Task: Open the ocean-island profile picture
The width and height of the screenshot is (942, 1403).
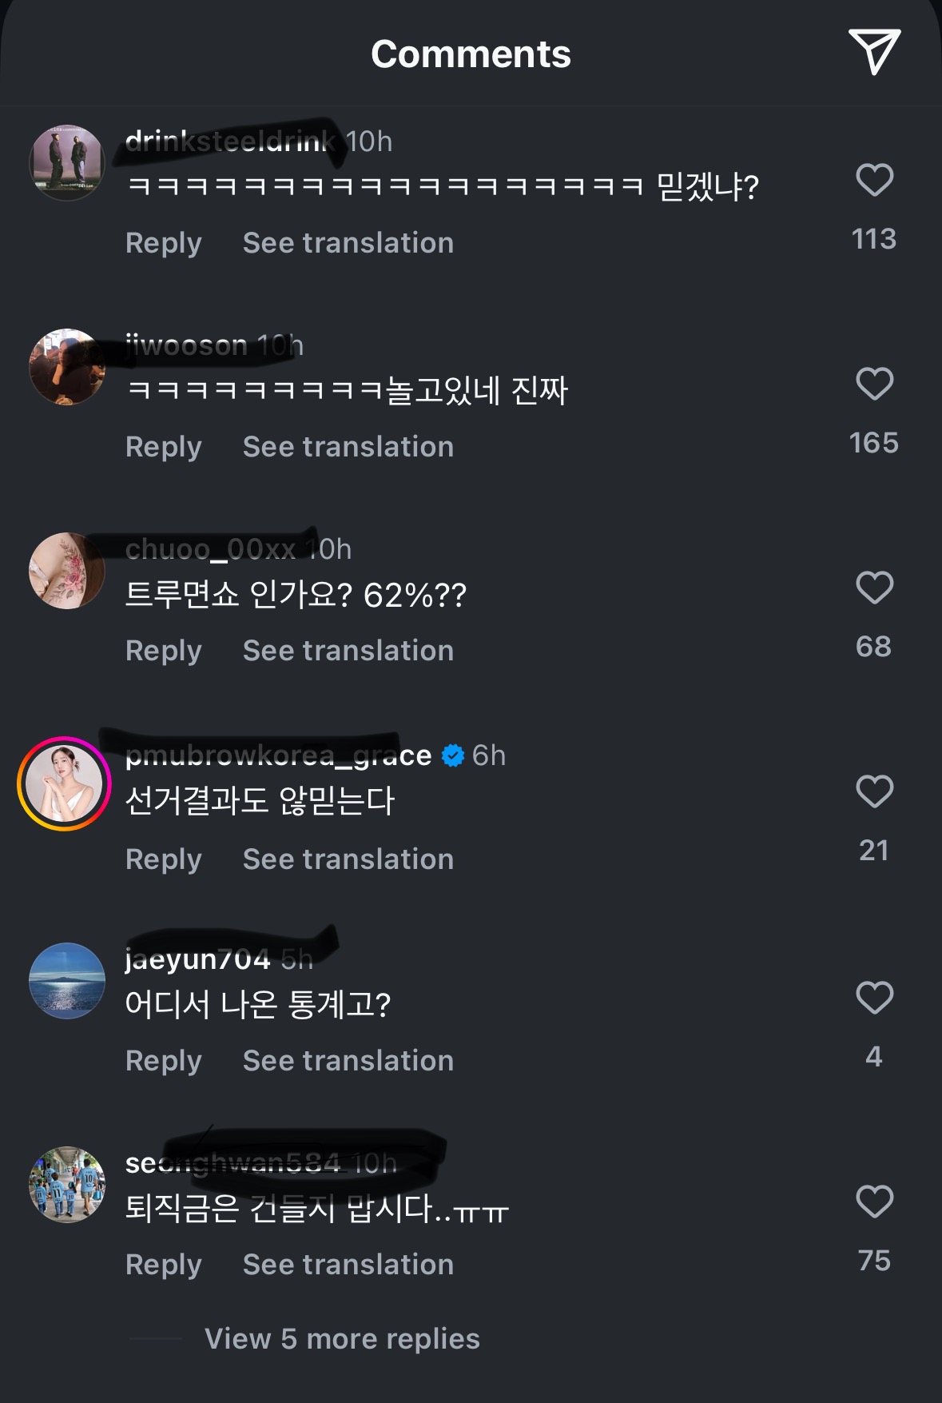Action: pyautogui.click(x=67, y=981)
